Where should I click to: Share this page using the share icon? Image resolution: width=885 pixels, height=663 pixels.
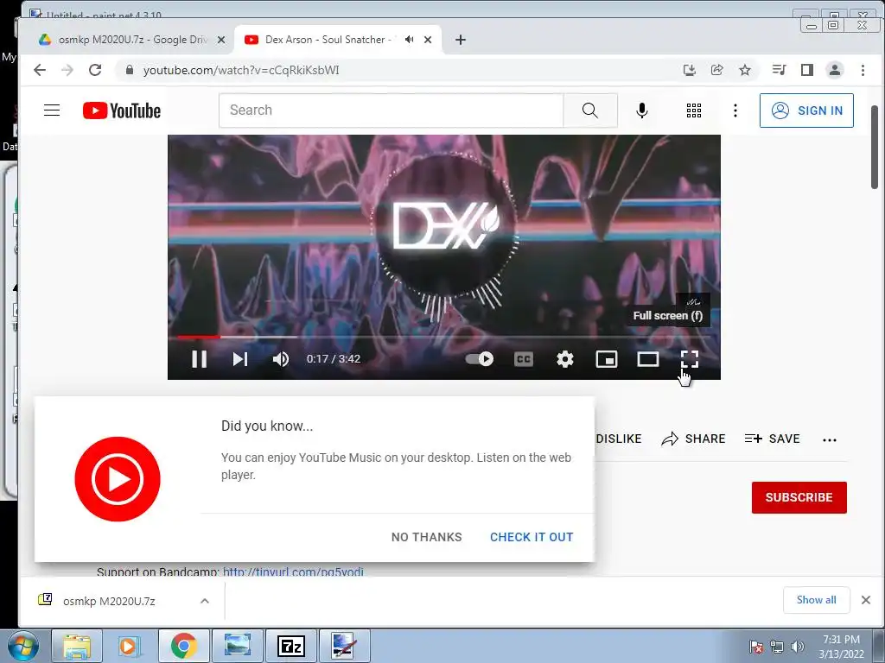coord(716,70)
